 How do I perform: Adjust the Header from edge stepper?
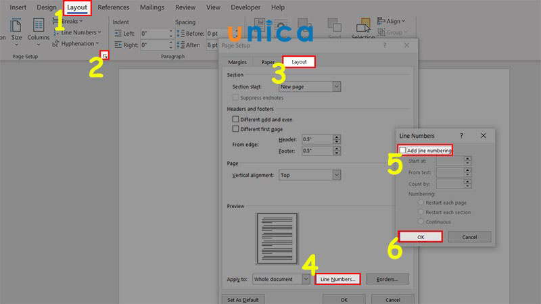coord(337,139)
